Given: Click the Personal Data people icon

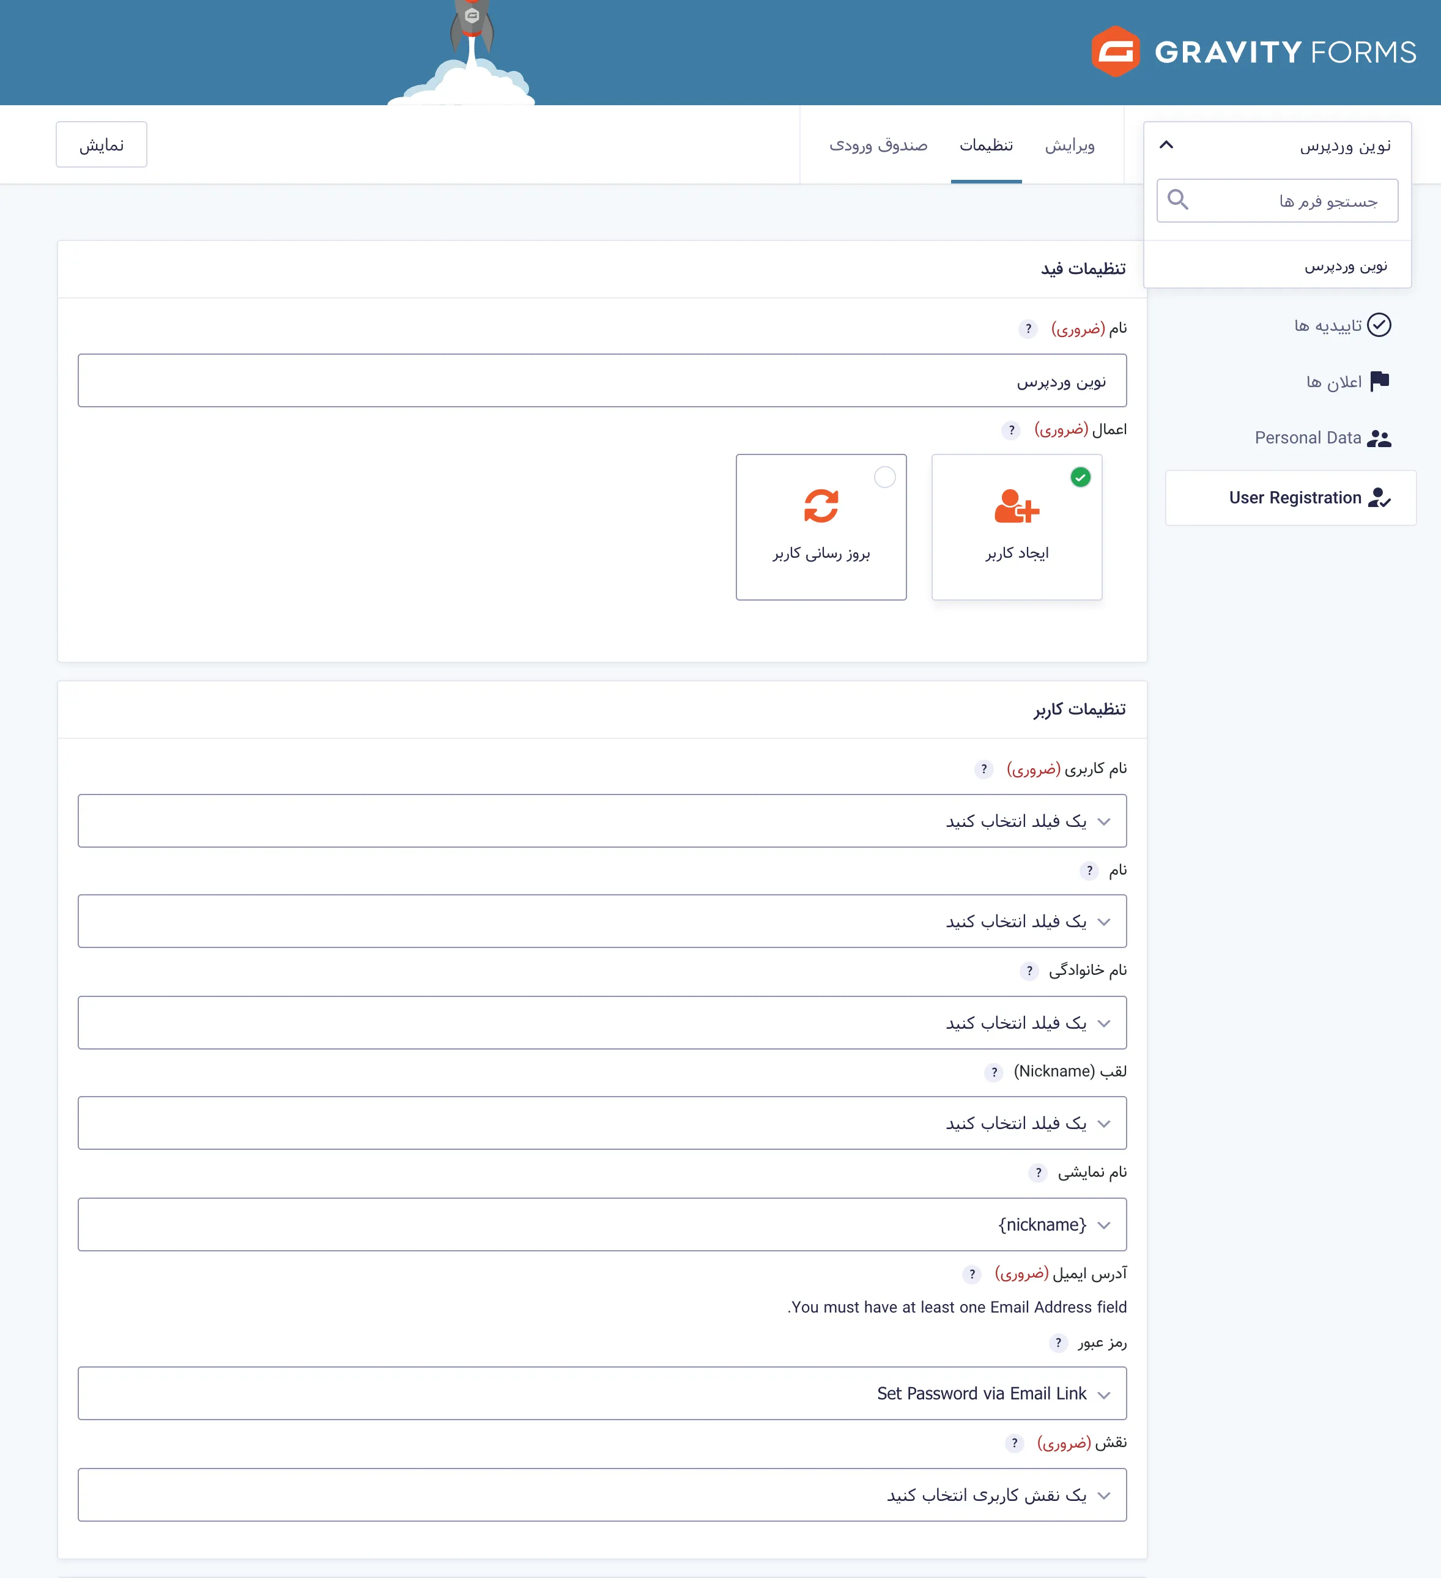Looking at the screenshot, I should pyautogui.click(x=1379, y=439).
